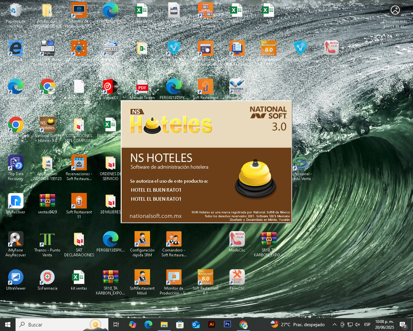Expand the hidden system tray icons
Image resolution: width=413 pixels, height=331 pixels.
[335, 325]
